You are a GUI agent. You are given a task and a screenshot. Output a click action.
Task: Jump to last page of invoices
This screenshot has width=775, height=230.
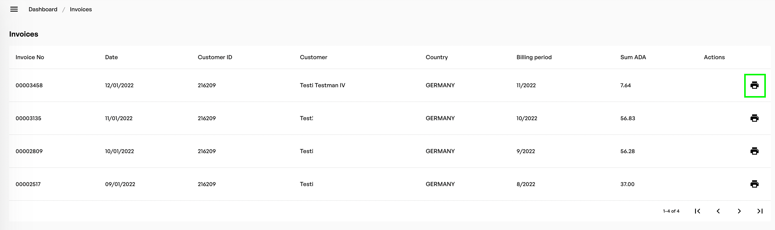(x=760, y=211)
